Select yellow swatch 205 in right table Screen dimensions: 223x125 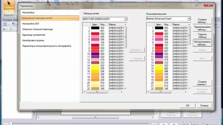click(159, 68)
